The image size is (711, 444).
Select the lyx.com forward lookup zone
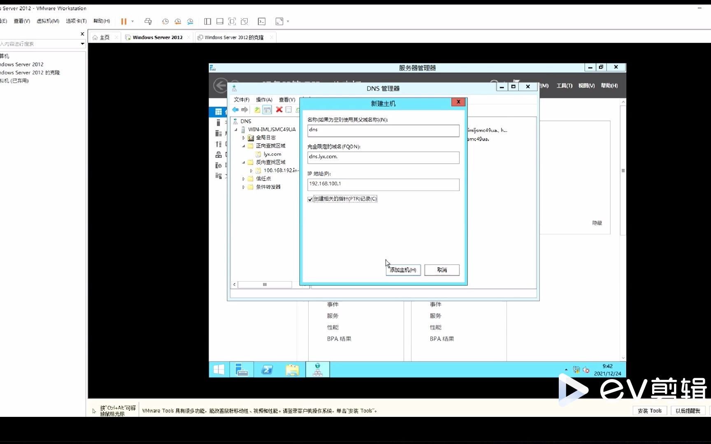272,154
